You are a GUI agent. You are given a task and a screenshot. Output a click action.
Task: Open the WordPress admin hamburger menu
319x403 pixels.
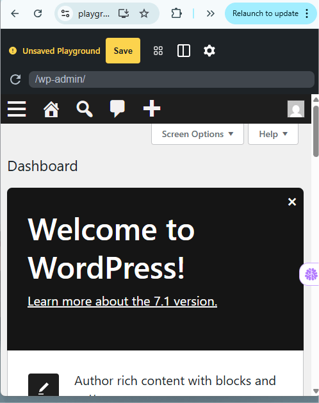click(x=17, y=109)
